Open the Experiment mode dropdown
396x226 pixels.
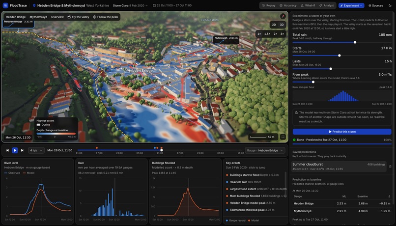(351, 5)
